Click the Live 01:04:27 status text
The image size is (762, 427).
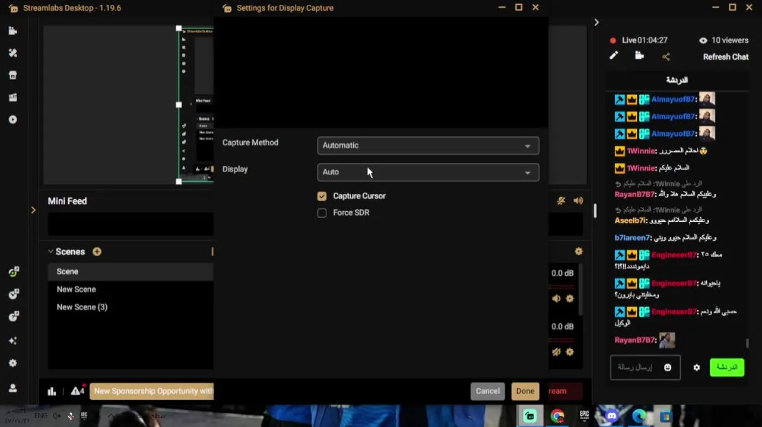[x=644, y=40]
